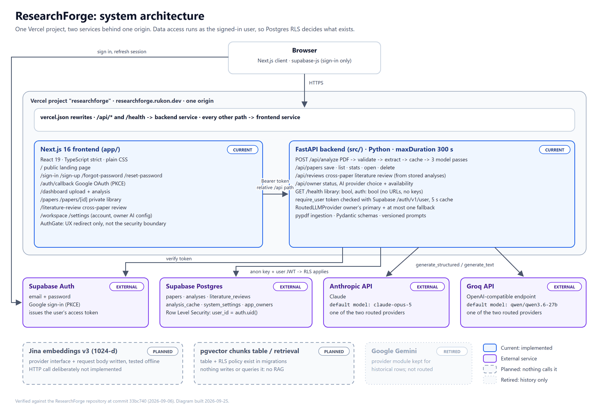
Task: Click 'Next.js client · supabase-js (sign-in only)'
Action: click(304, 61)
